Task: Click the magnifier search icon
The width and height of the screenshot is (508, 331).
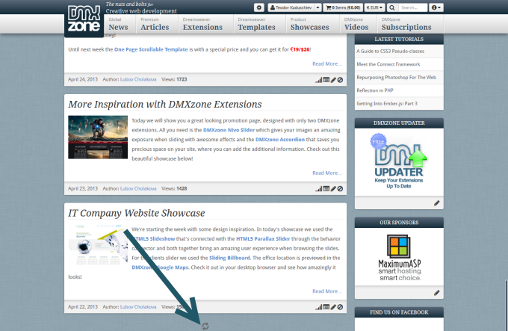Action: pyautogui.click(x=392, y=7)
